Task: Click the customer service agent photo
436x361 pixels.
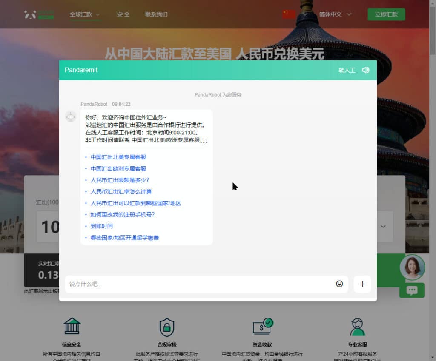Action: click(412, 267)
